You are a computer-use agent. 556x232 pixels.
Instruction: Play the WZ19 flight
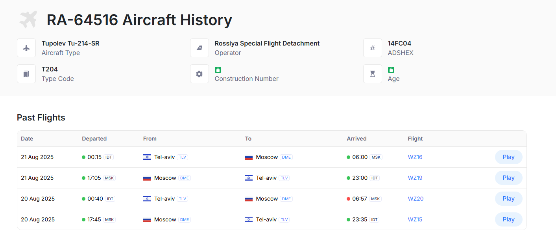tap(508, 178)
